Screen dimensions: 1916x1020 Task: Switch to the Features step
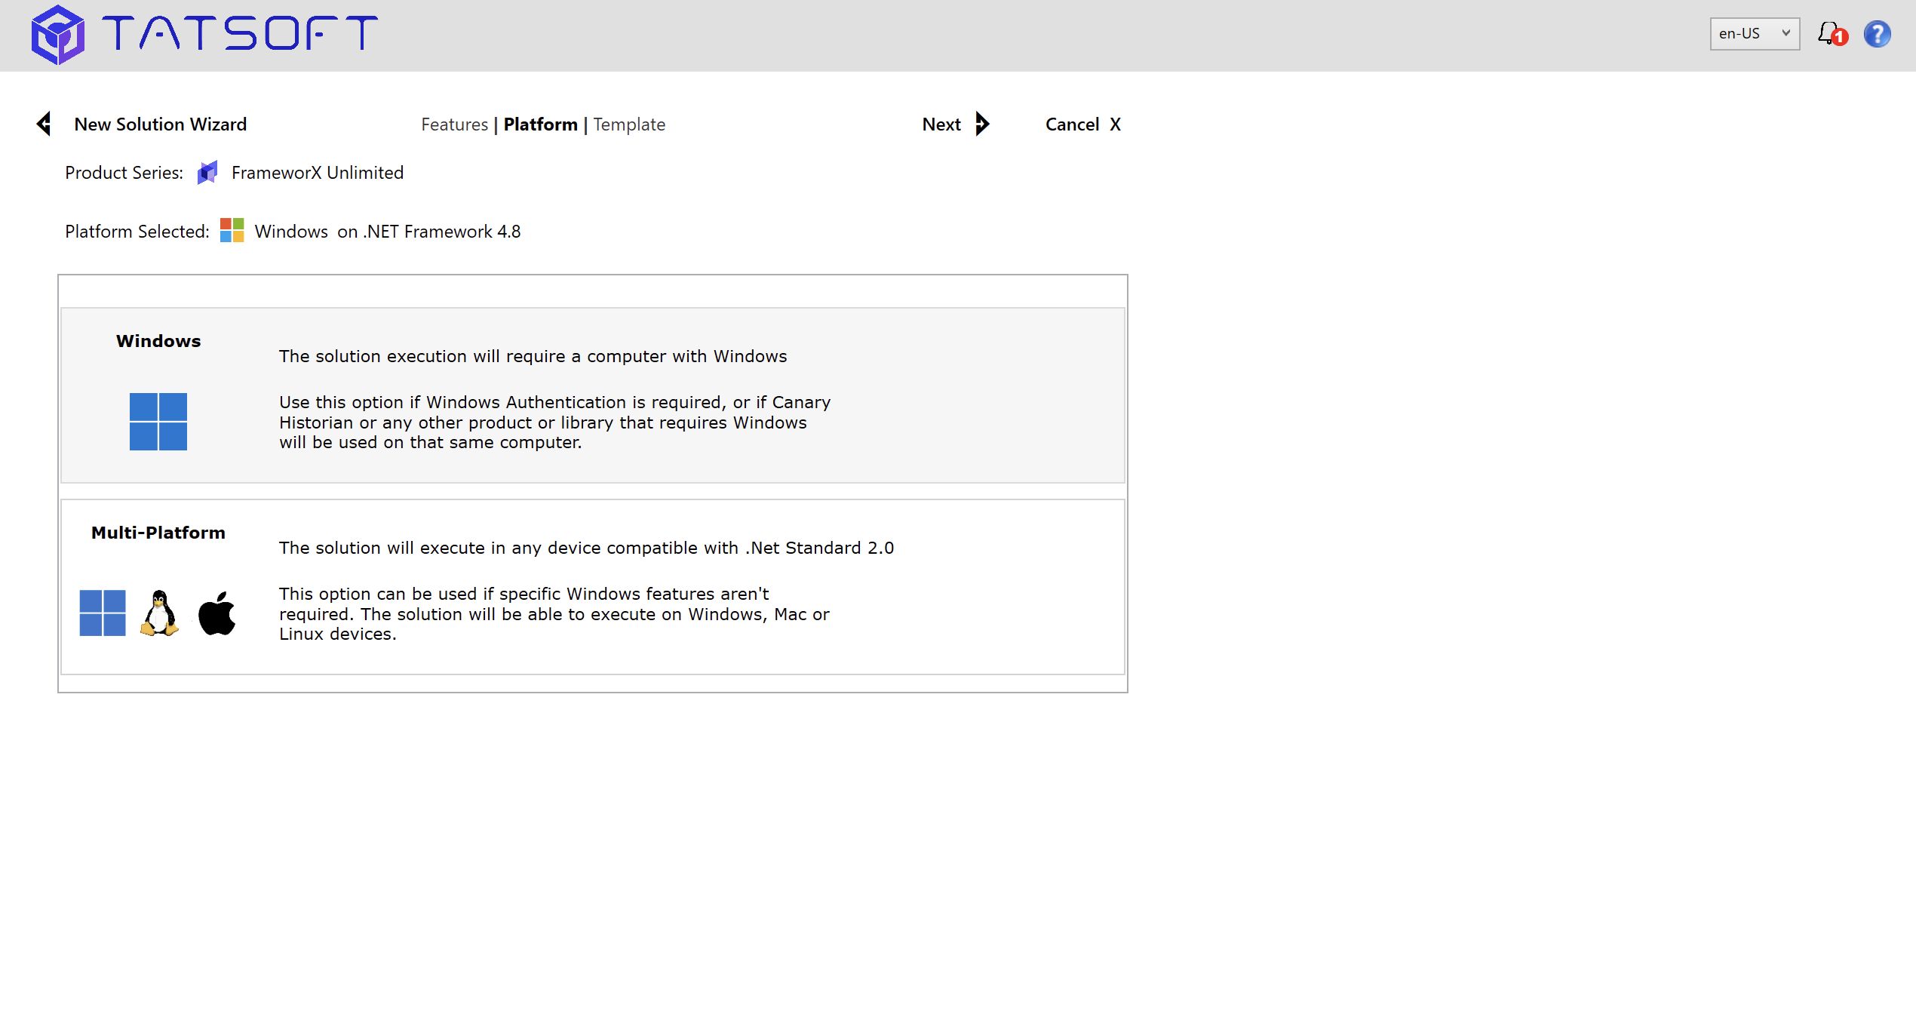coord(454,124)
